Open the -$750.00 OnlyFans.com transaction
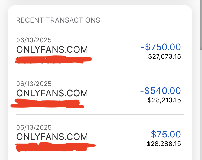Viewport: 202px width, 160px height. 52,50
